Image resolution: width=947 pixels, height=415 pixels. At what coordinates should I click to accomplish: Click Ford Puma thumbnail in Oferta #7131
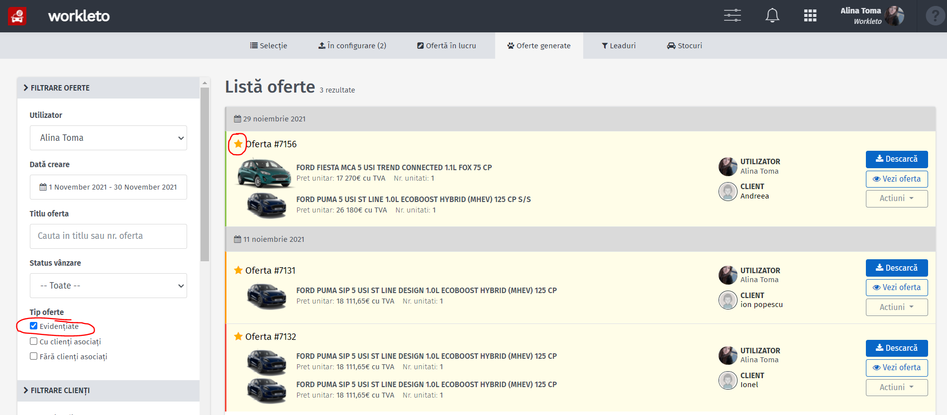[267, 296]
